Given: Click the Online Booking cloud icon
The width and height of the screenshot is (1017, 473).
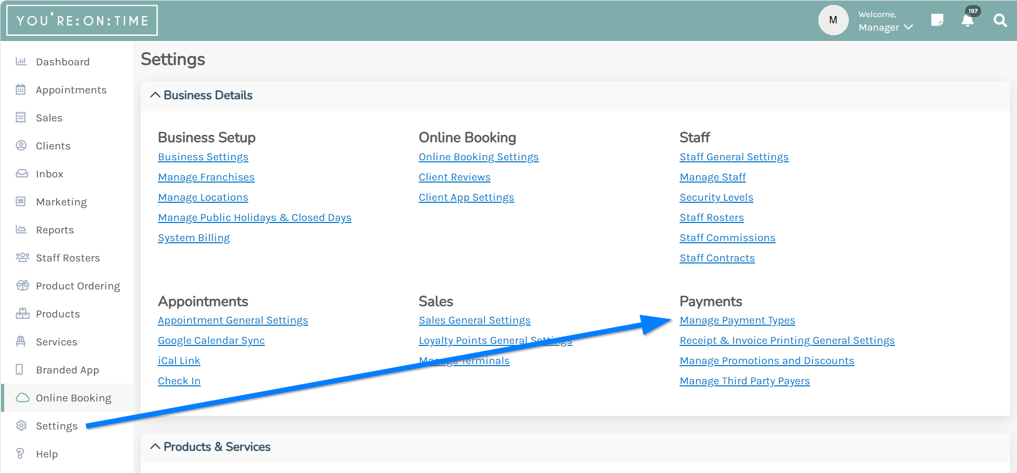Looking at the screenshot, I should 22,397.
